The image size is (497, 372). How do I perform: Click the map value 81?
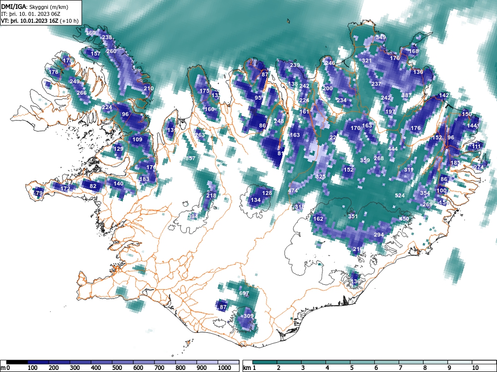[281, 153]
